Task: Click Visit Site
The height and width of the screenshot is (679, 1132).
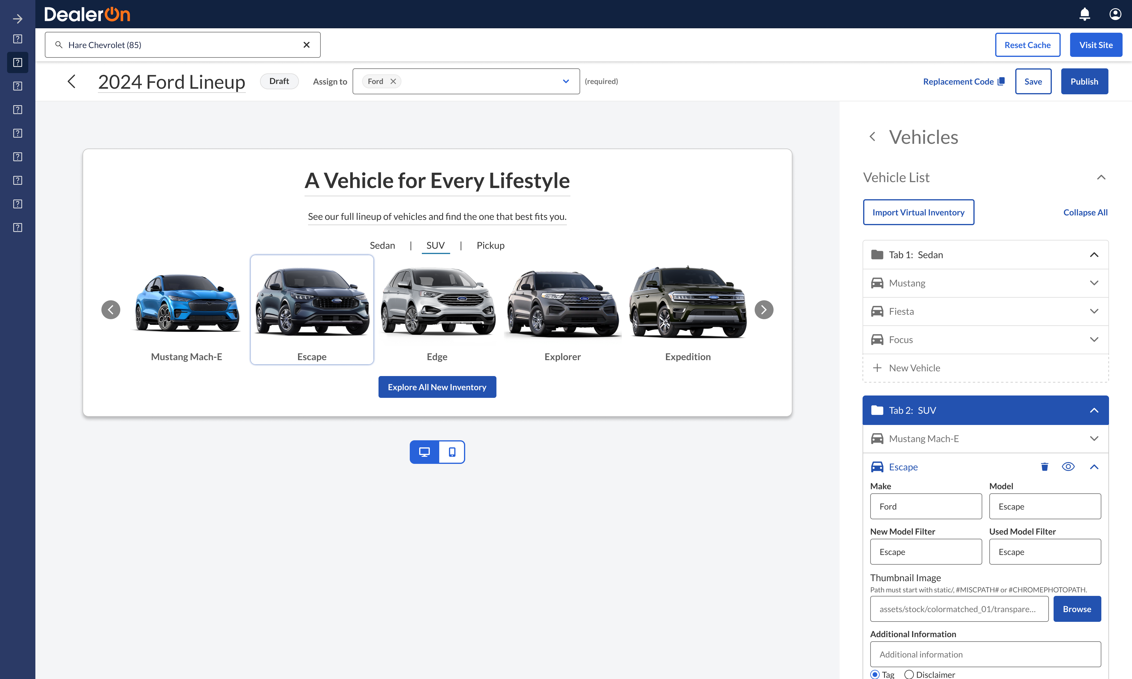Action: (x=1096, y=45)
